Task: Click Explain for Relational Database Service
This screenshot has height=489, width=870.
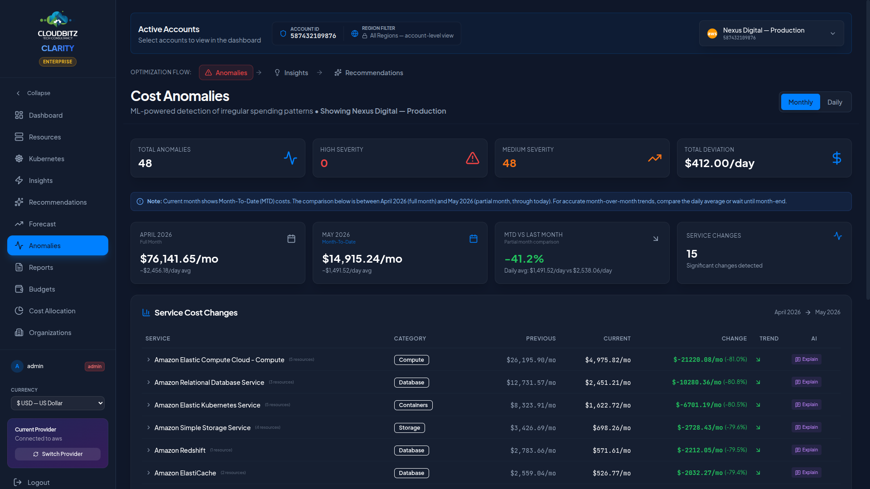Action: click(806, 382)
